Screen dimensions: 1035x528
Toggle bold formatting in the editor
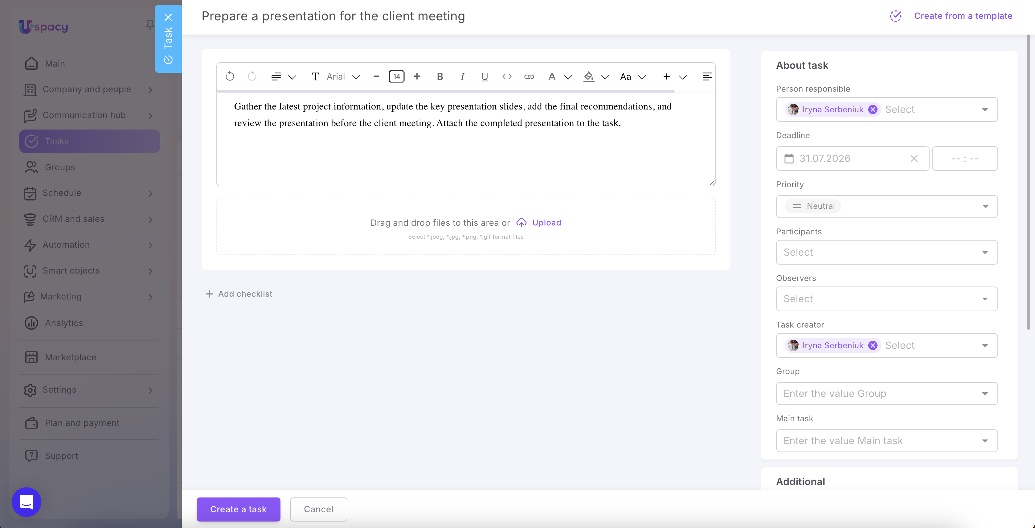coord(440,76)
